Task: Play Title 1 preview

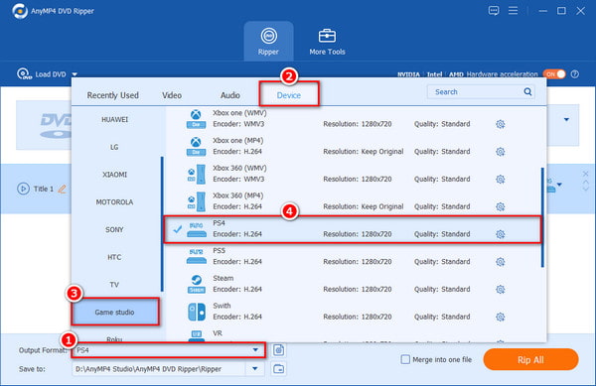Action: (23, 189)
